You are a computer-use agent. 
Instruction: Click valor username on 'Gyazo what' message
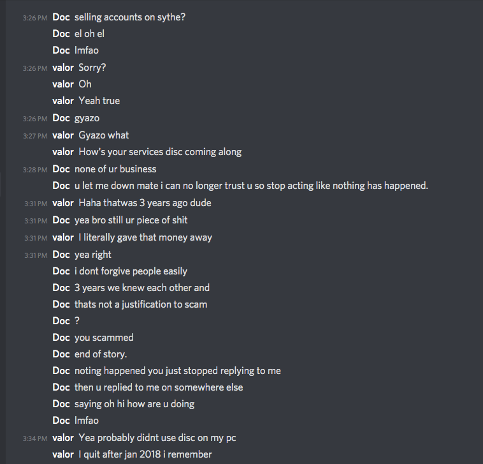(63, 135)
